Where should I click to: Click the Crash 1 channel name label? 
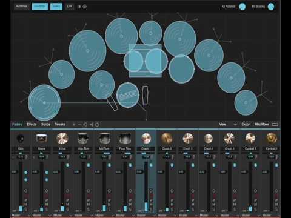pyautogui.click(x=146, y=149)
